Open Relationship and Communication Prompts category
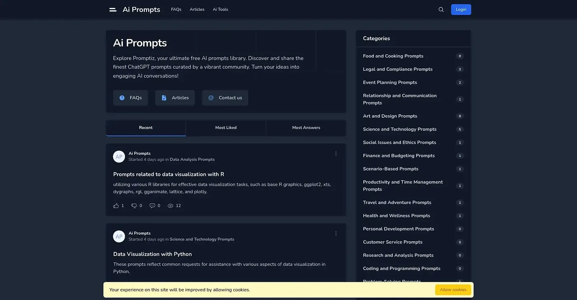This screenshot has width=577, height=300. point(400,99)
